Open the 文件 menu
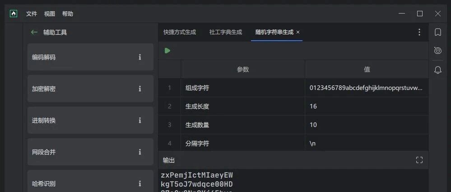 coord(32,14)
